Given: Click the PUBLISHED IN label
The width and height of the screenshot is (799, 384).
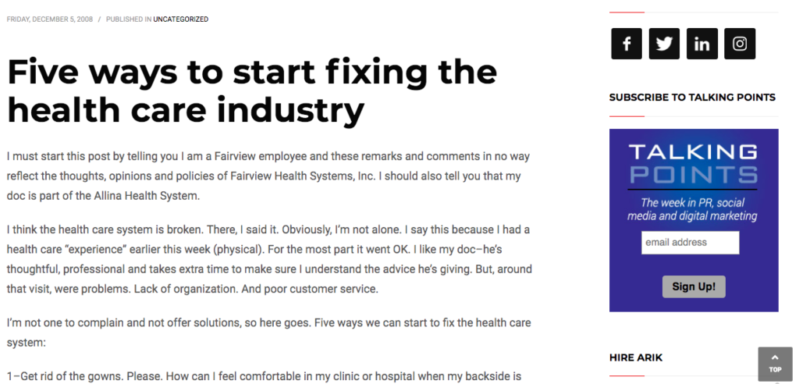Looking at the screenshot, I should 129,20.
